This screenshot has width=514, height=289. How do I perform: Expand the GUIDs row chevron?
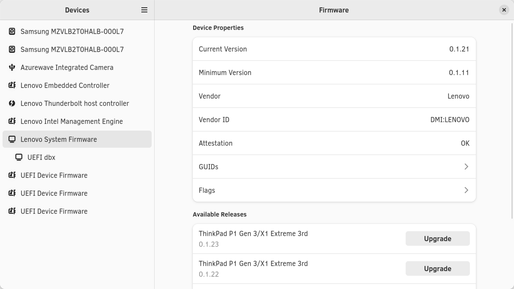466,167
